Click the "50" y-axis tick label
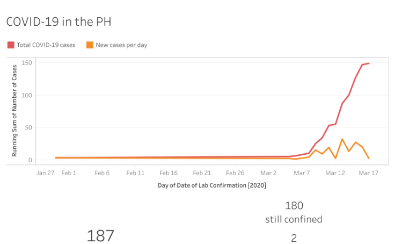The height and width of the screenshot is (244, 395). tap(28, 127)
